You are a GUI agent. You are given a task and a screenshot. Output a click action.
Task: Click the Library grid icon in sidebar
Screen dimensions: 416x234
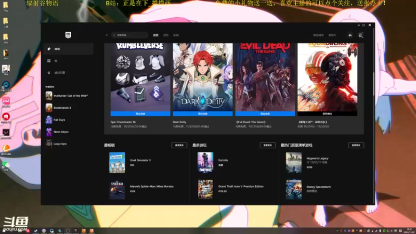tap(49, 61)
